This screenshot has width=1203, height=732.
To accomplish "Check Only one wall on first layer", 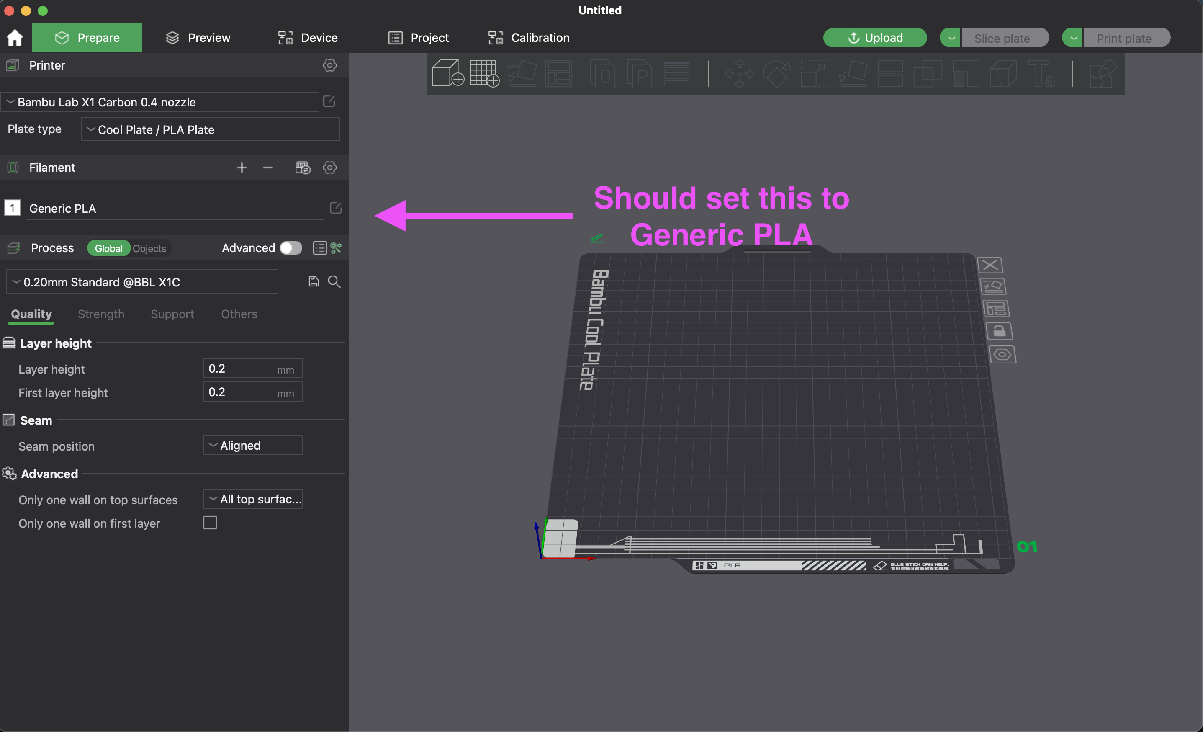I will [210, 523].
